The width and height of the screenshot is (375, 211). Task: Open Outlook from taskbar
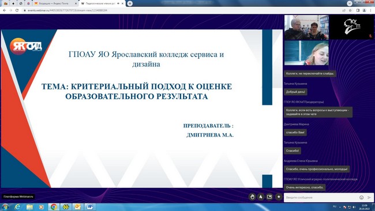coord(78,207)
